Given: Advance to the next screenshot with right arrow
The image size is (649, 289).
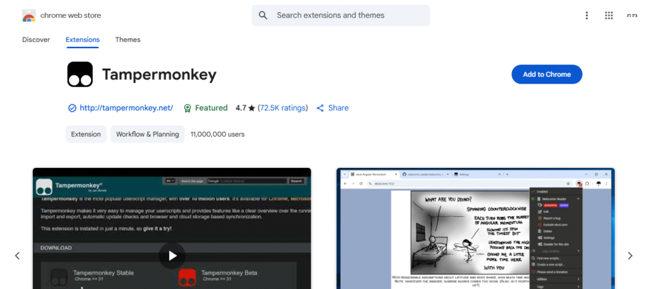Looking at the screenshot, I should pos(630,256).
